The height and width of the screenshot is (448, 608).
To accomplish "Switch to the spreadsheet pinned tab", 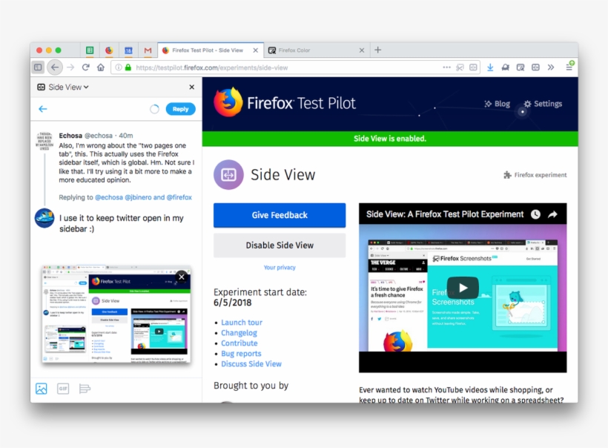I will click(90, 50).
